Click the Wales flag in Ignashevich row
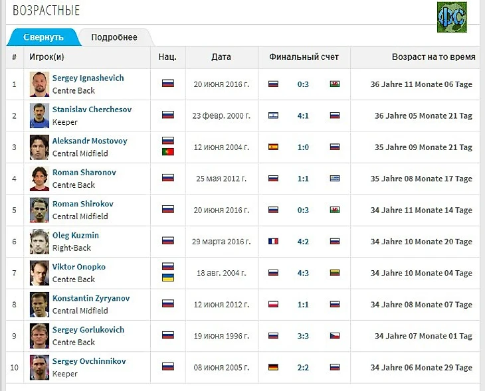485x391 pixels. 335,84
